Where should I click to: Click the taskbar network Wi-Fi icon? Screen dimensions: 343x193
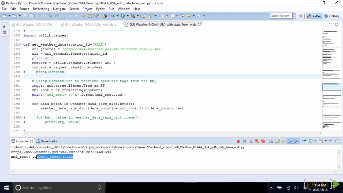(x=288, y=188)
